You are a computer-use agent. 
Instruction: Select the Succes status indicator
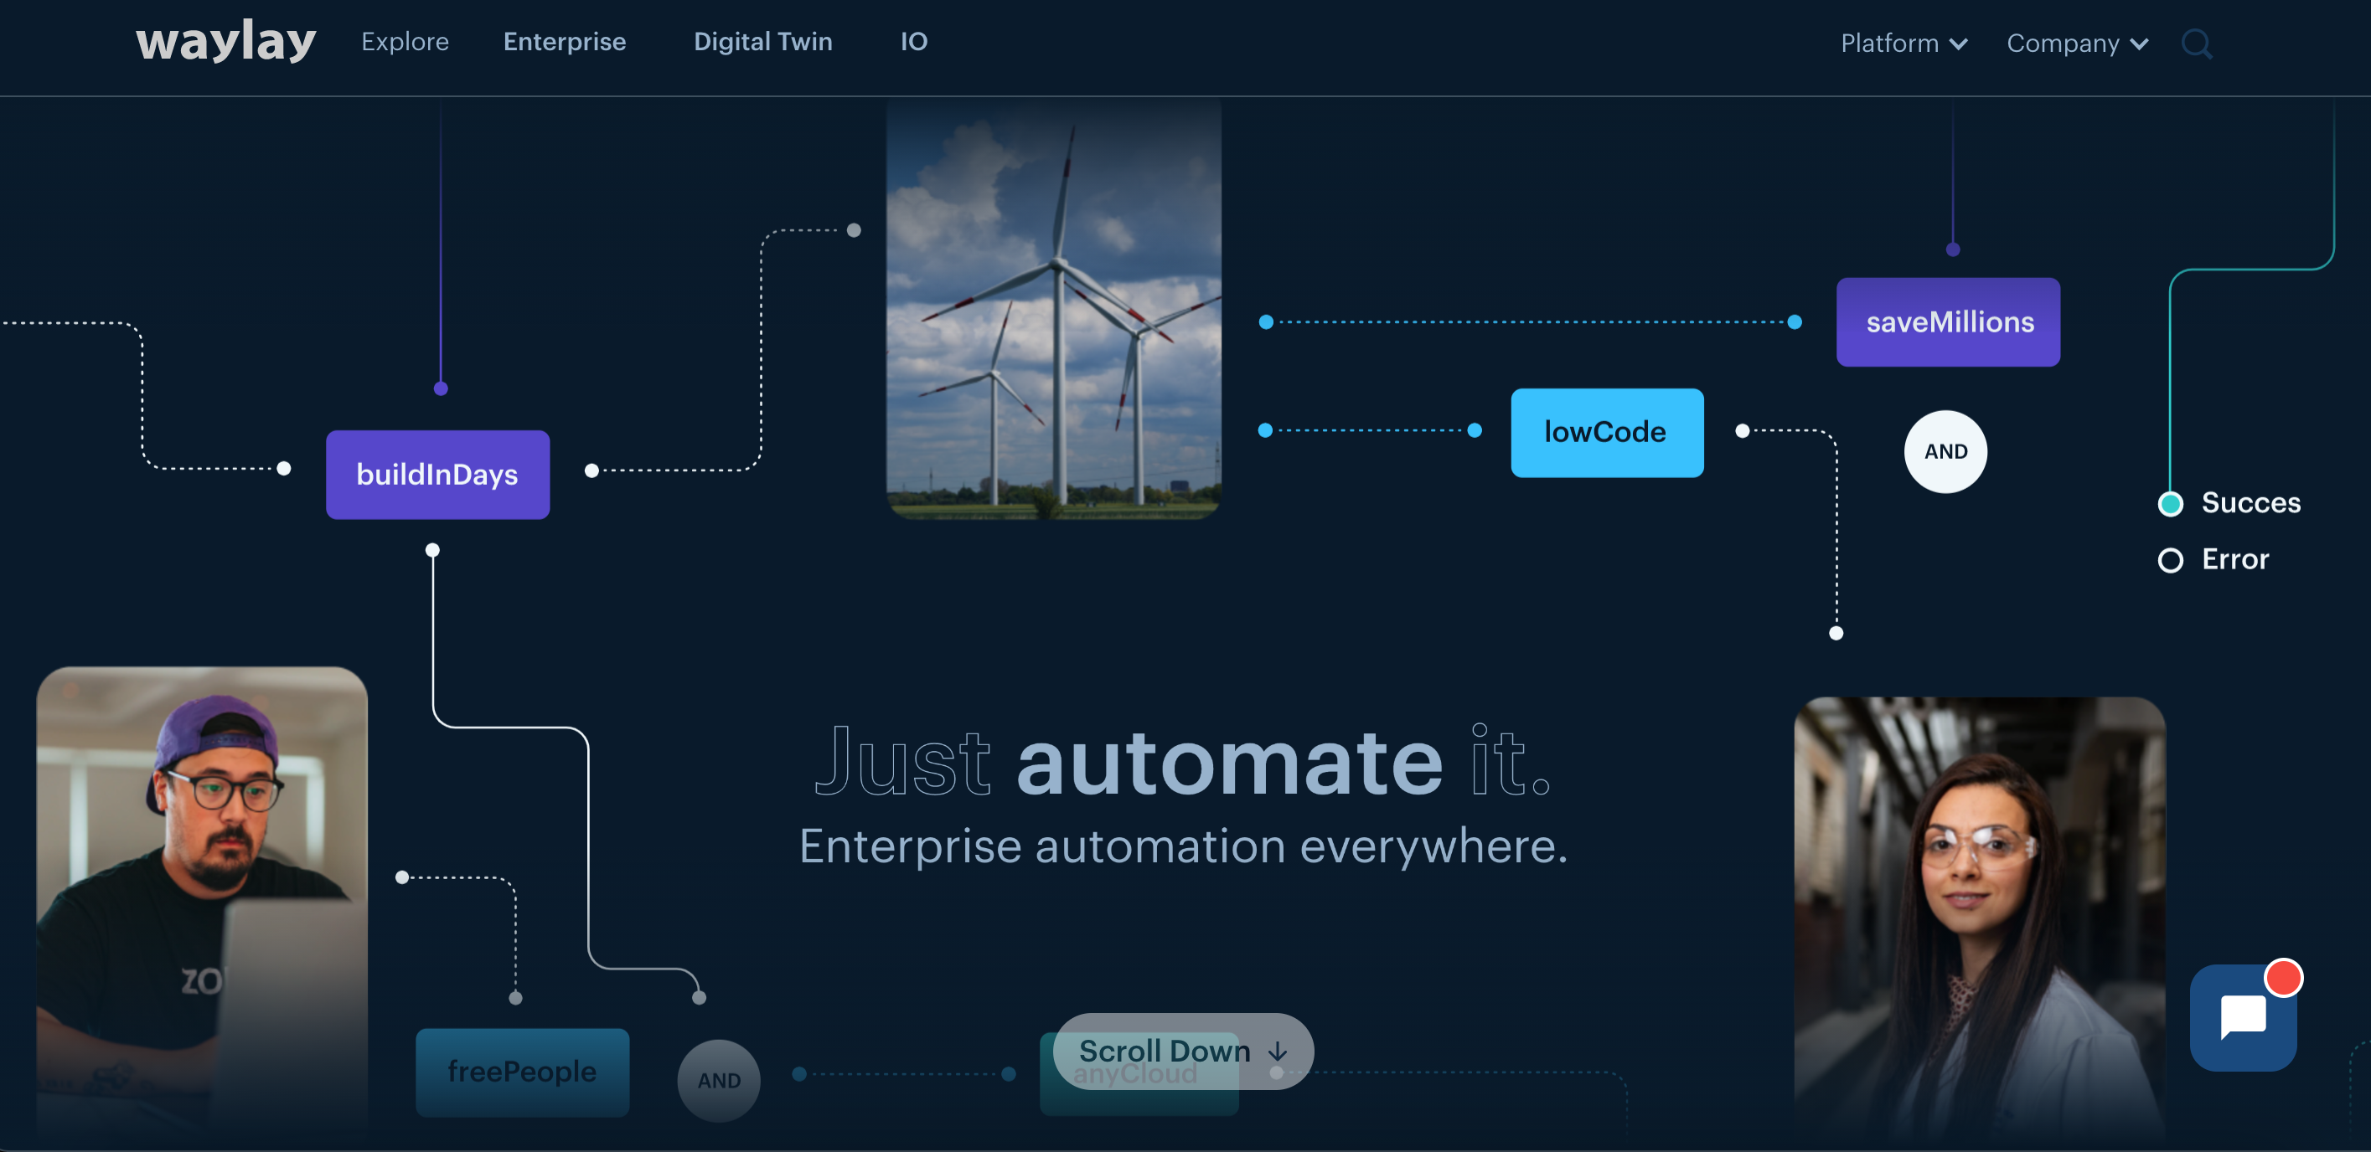click(x=2229, y=503)
